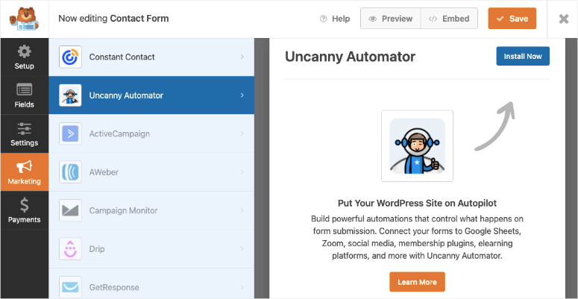Image resolution: width=578 pixels, height=299 pixels.
Task: Click the Campaign Monitor envelope icon
Action: (x=71, y=210)
